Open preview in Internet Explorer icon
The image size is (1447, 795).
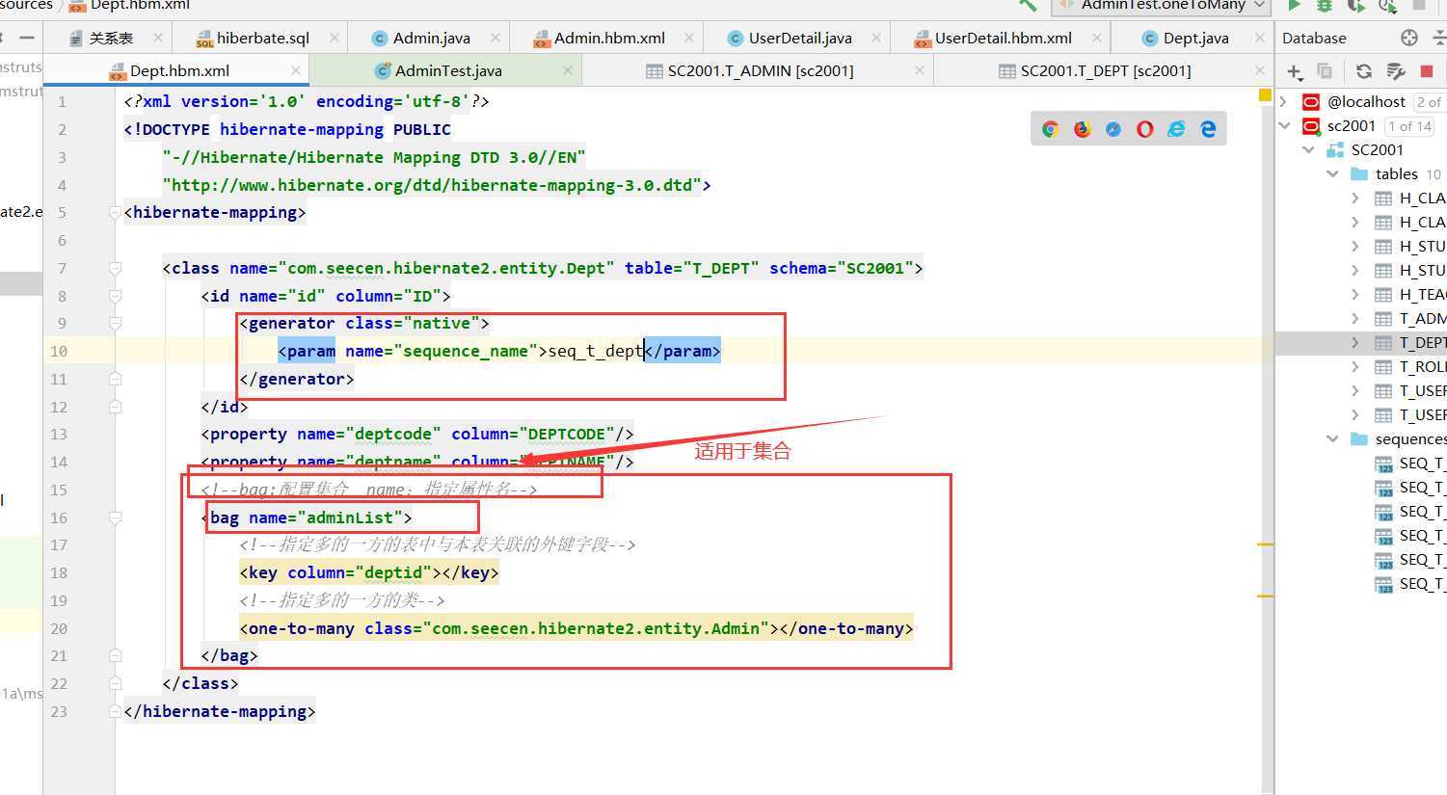1176,129
